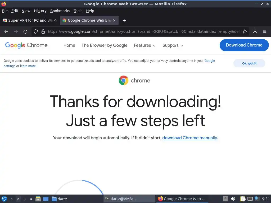Click download Chrome manually link

click(x=190, y=138)
